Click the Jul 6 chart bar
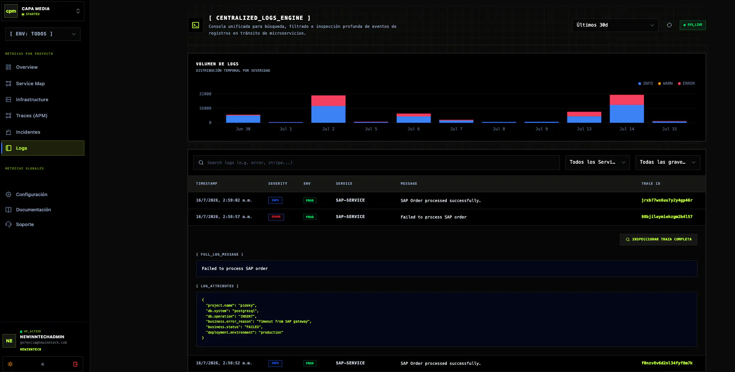This screenshot has height=372, width=735. (413, 118)
